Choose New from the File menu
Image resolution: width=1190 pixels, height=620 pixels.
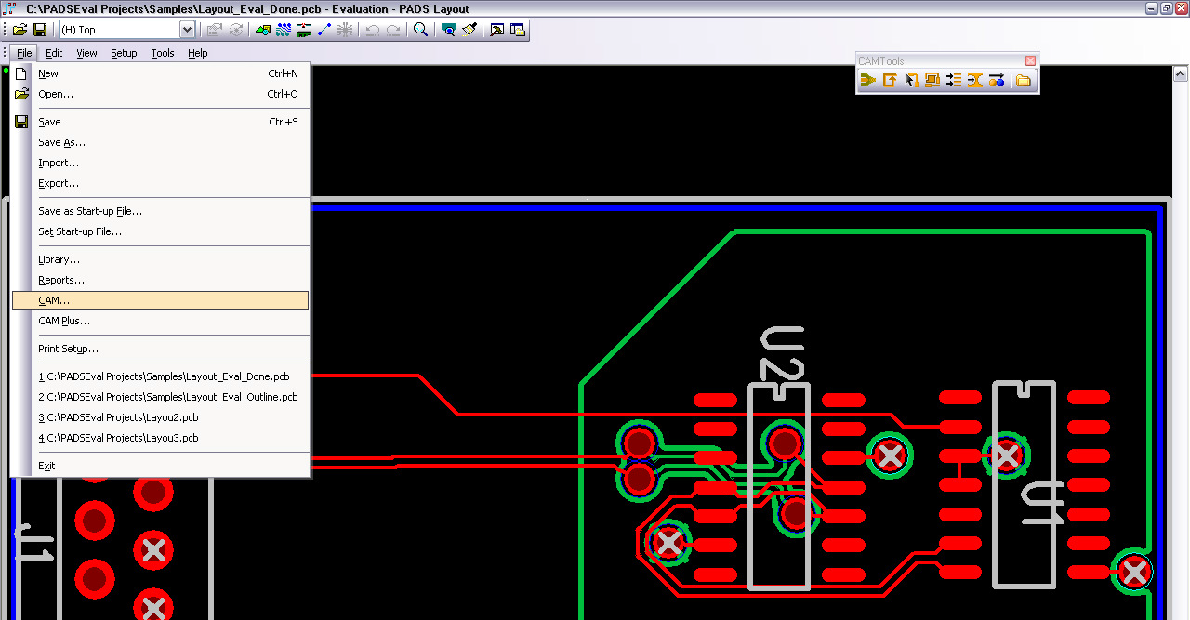[x=160, y=73]
